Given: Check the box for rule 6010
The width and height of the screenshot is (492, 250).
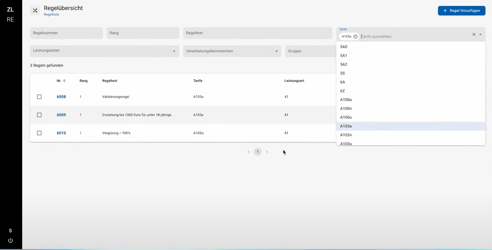Looking at the screenshot, I should (39, 133).
